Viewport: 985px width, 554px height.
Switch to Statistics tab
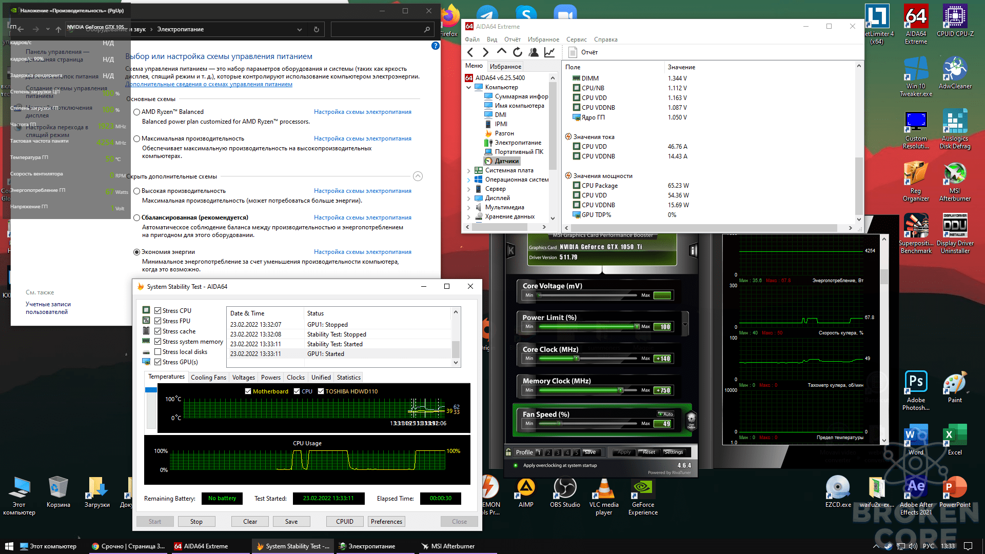click(348, 377)
